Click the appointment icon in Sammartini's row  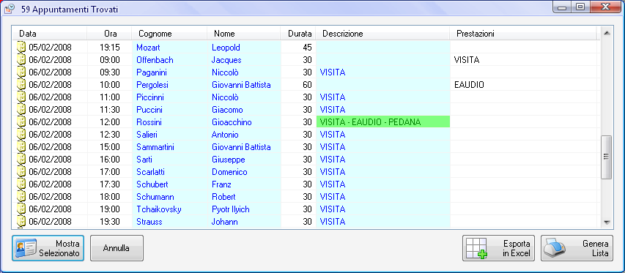(21, 147)
